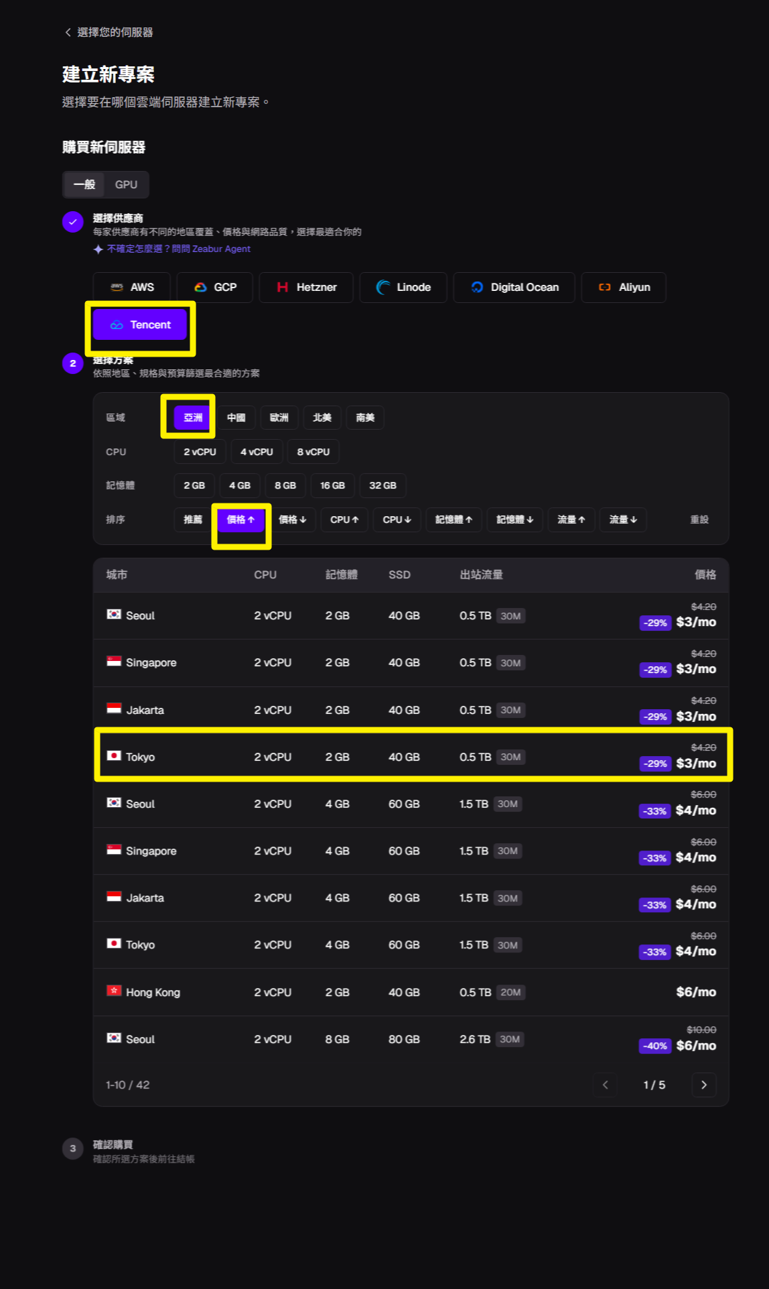The image size is (769, 1289).
Task: Switch to the GPU server tab
Action: click(126, 184)
